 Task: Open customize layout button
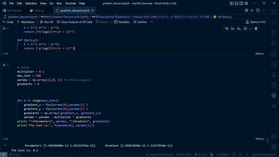click(246, 3)
